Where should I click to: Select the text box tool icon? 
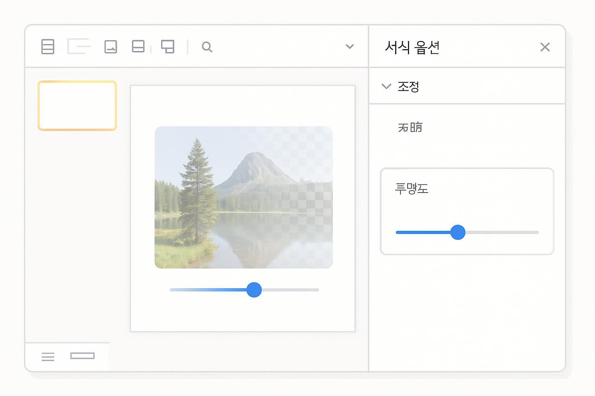(x=79, y=46)
